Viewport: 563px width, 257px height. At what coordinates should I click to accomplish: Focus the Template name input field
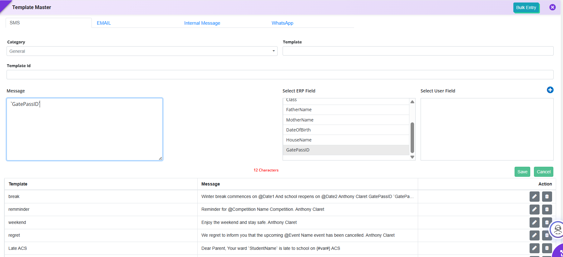tap(418, 51)
